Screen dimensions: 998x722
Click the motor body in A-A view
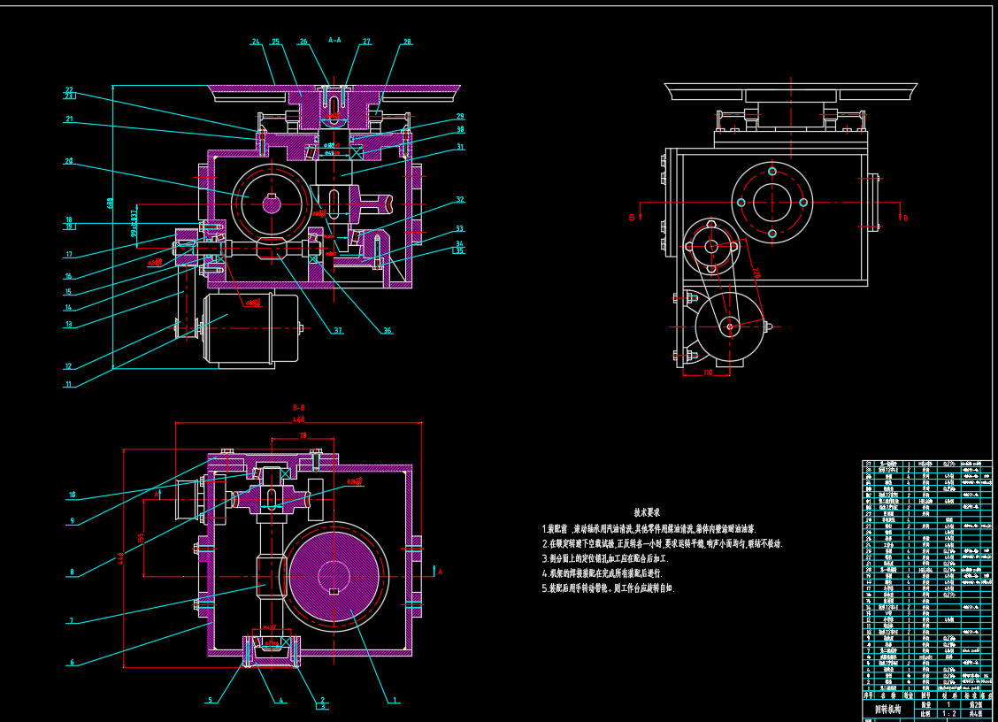click(x=250, y=327)
